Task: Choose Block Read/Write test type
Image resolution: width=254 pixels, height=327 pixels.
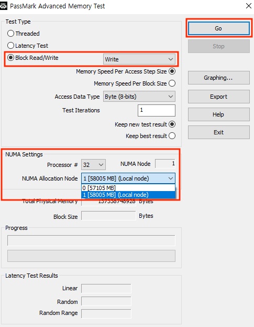Action: [10, 58]
